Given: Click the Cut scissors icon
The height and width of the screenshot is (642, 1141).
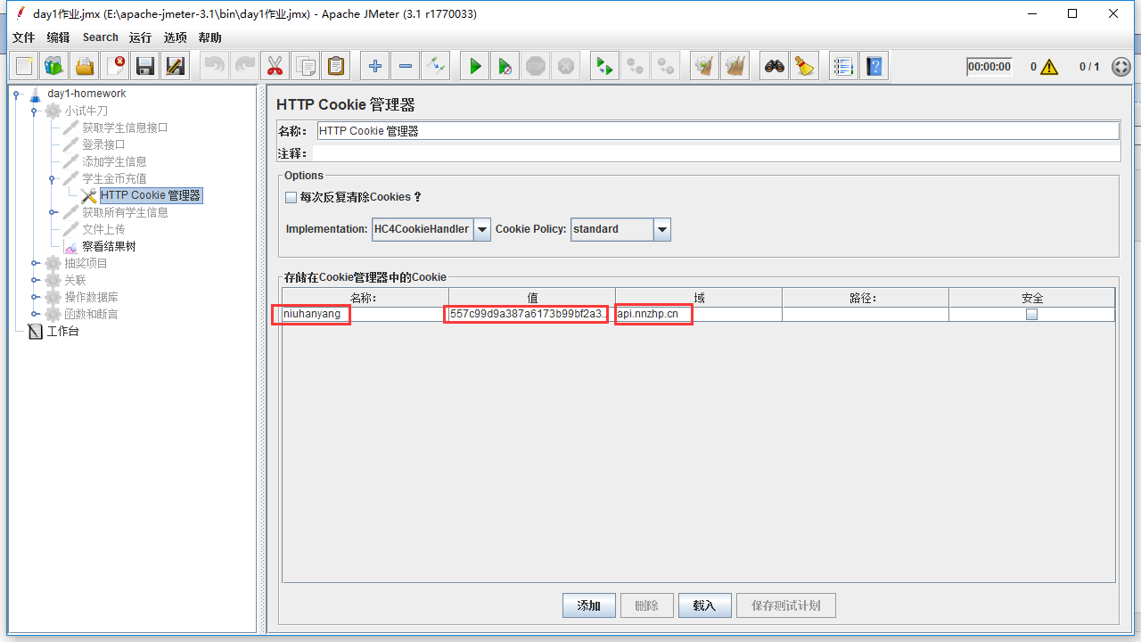Looking at the screenshot, I should pyautogui.click(x=275, y=66).
